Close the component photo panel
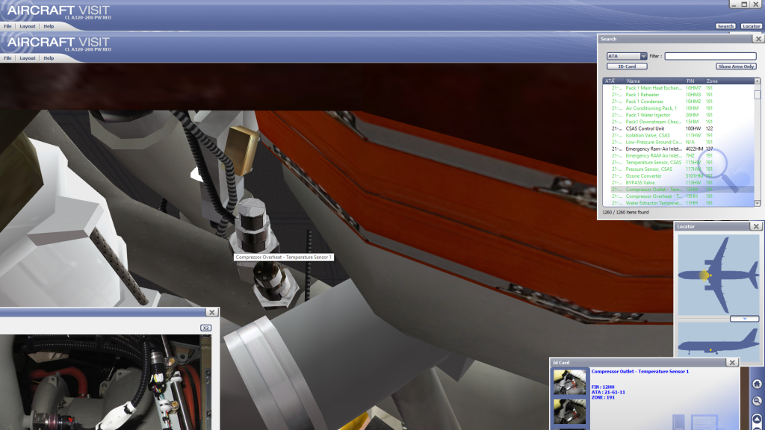Viewport: 765px width, 430px height. point(211,312)
